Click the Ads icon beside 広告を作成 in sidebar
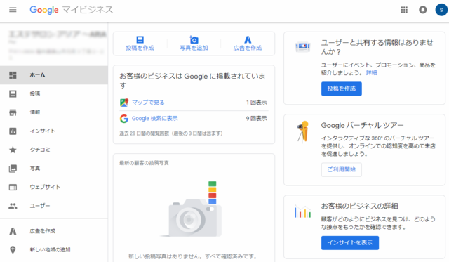This screenshot has height=262, width=449. [13, 231]
